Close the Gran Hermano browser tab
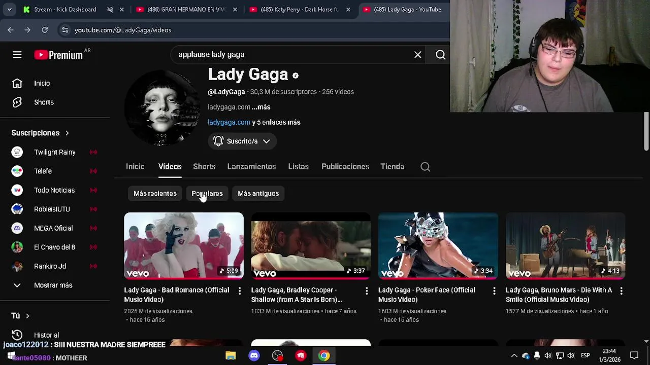The width and height of the screenshot is (650, 365). click(x=235, y=10)
